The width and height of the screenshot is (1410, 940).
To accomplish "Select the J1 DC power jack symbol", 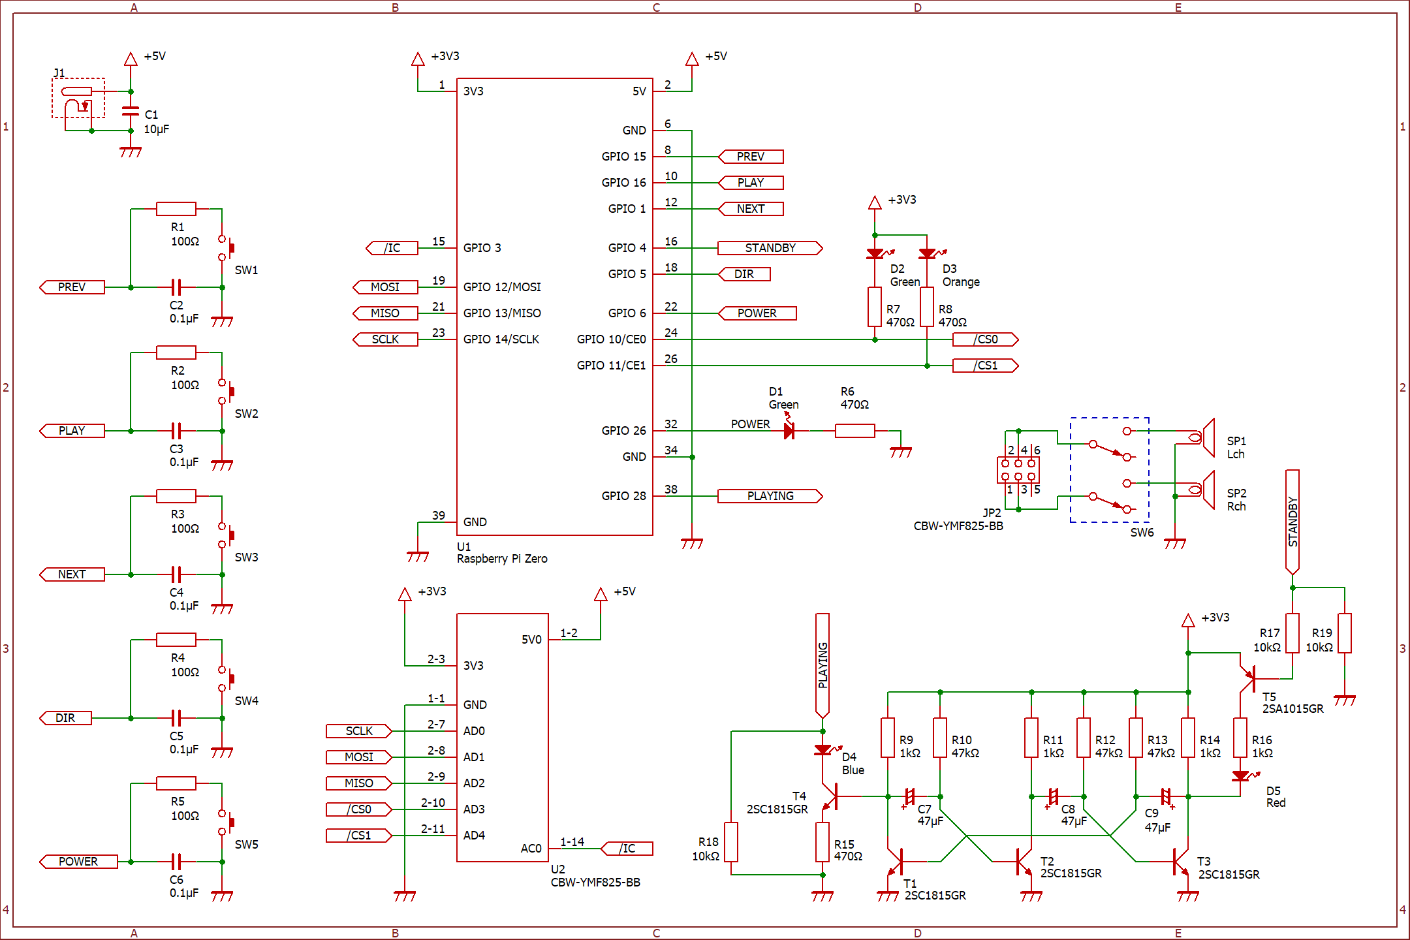I will 78,98.
